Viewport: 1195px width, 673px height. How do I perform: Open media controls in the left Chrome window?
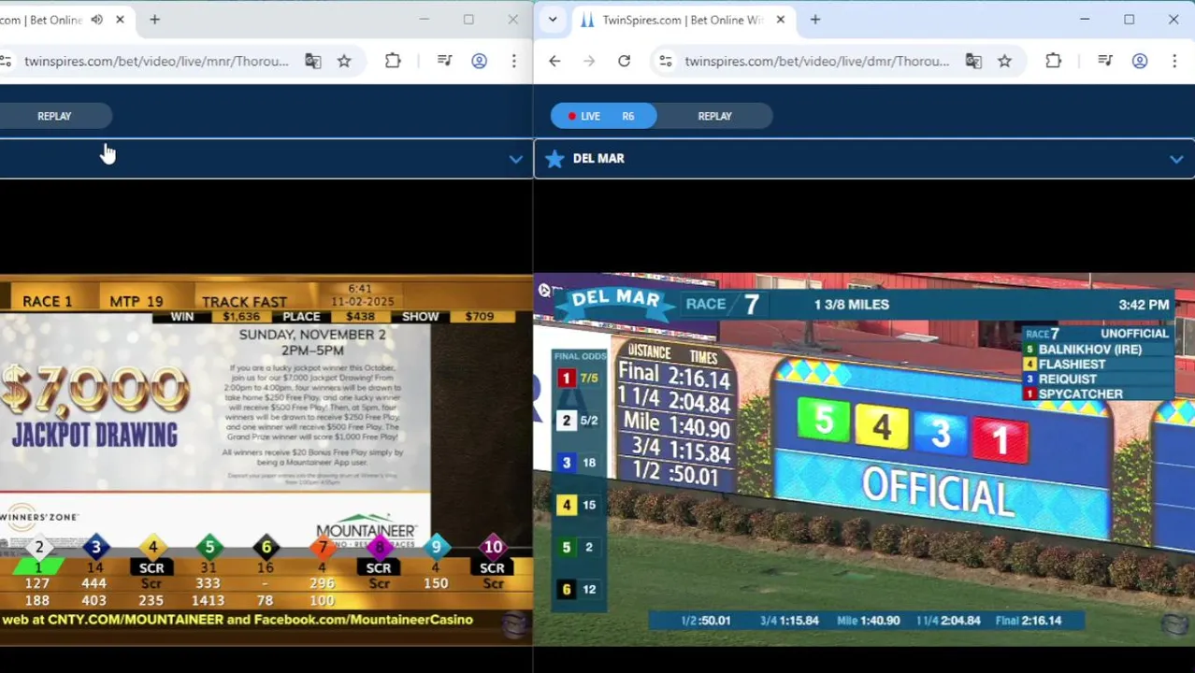[x=444, y=62]
